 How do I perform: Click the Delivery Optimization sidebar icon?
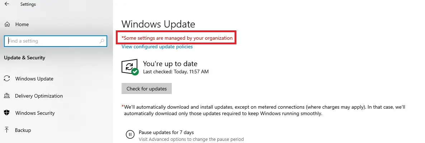(x=7, y=96)
